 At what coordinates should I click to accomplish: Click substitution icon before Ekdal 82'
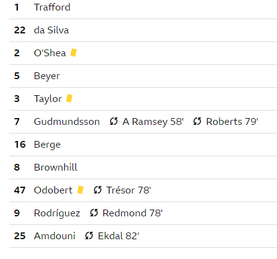tap(89, 236)
